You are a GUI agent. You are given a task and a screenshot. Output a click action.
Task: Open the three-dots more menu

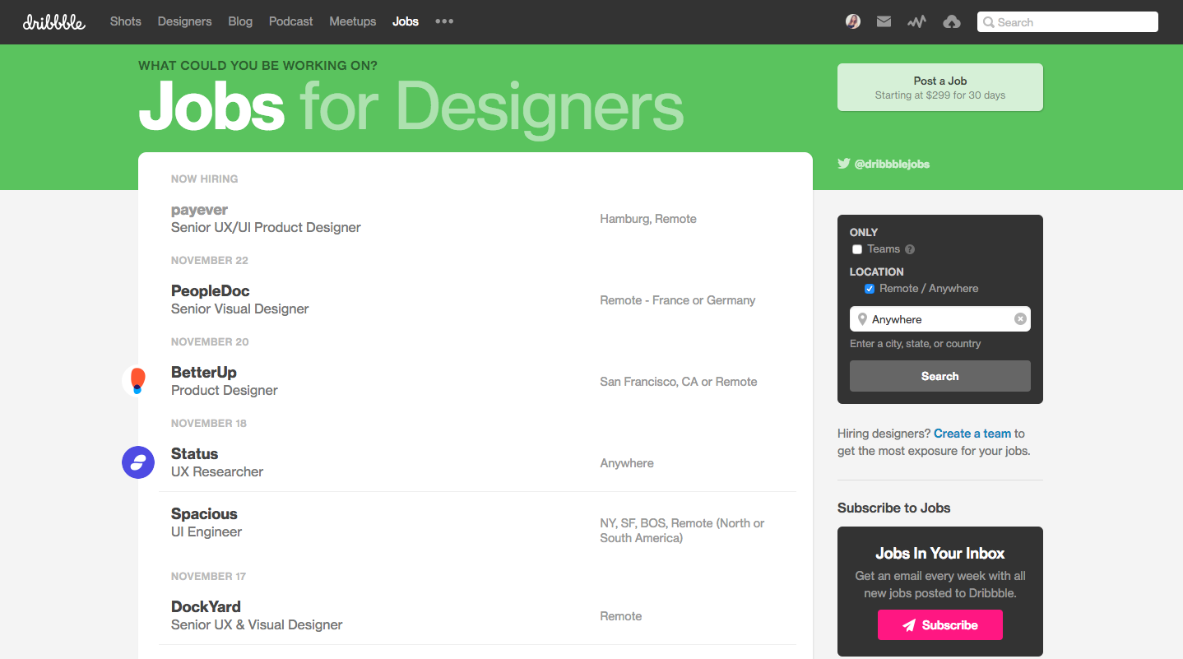click(444, 21)
